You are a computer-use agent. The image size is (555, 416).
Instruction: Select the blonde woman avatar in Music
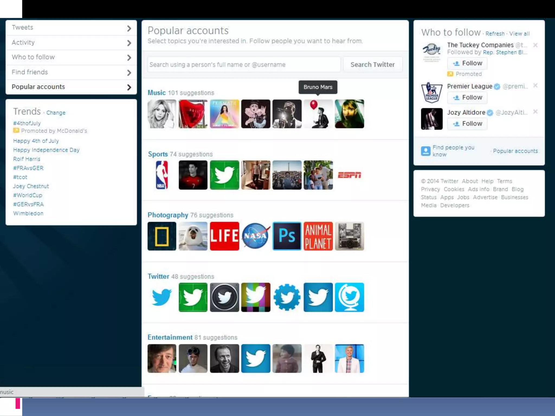[x=162, y=114]
